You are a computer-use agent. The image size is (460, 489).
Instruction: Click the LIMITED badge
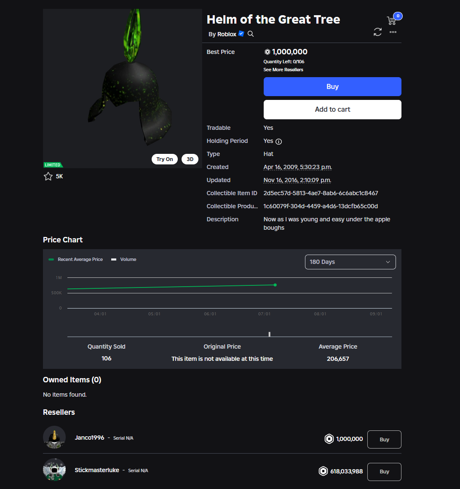pyautogui.click(x=53, y=165)
